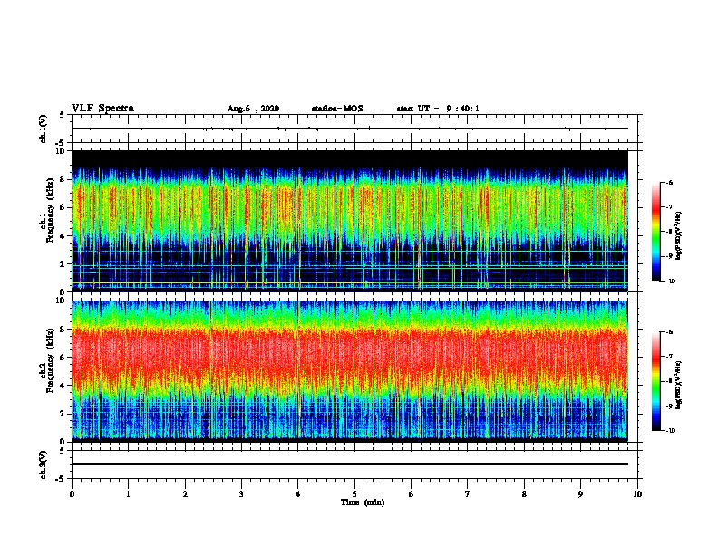
Task: Click the "ch.3(V)" axis label
Action: pyautogui.click(x=44, y=464)
